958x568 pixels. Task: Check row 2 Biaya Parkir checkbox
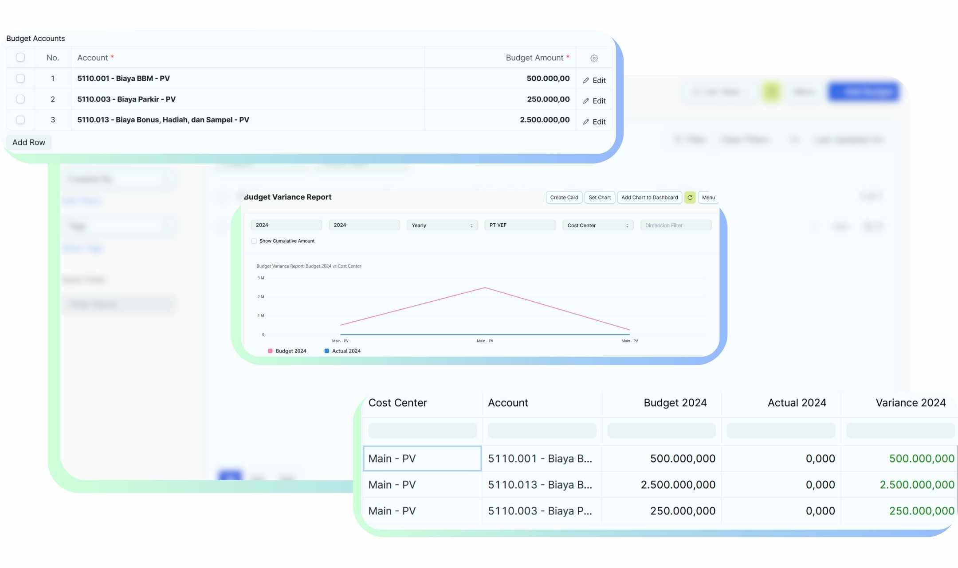click(x=20, y=99)
